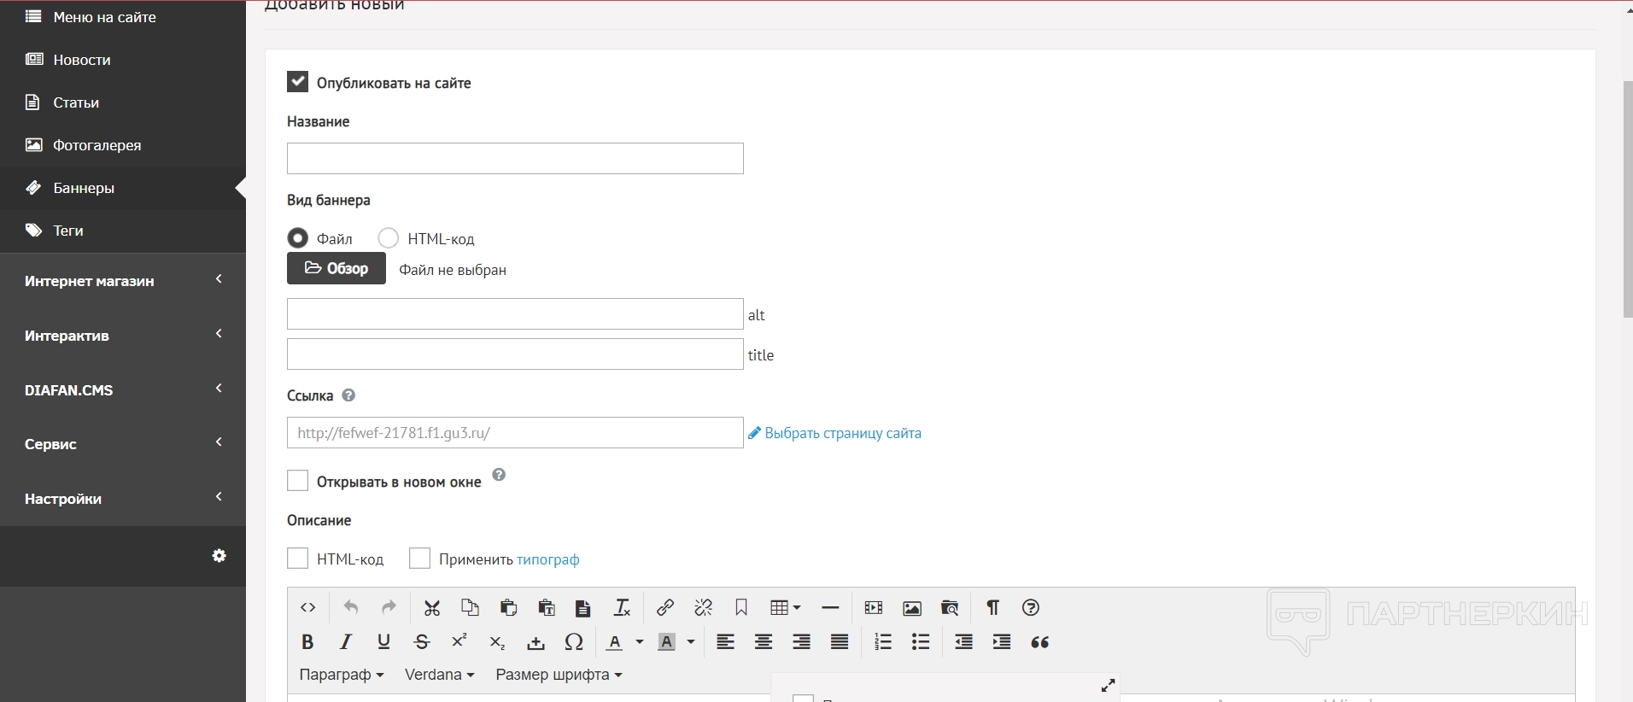Enable 'Открывать в новом окне' checkbox
The width and height of the screenshot is (1633, 702).
coord(297,481)
